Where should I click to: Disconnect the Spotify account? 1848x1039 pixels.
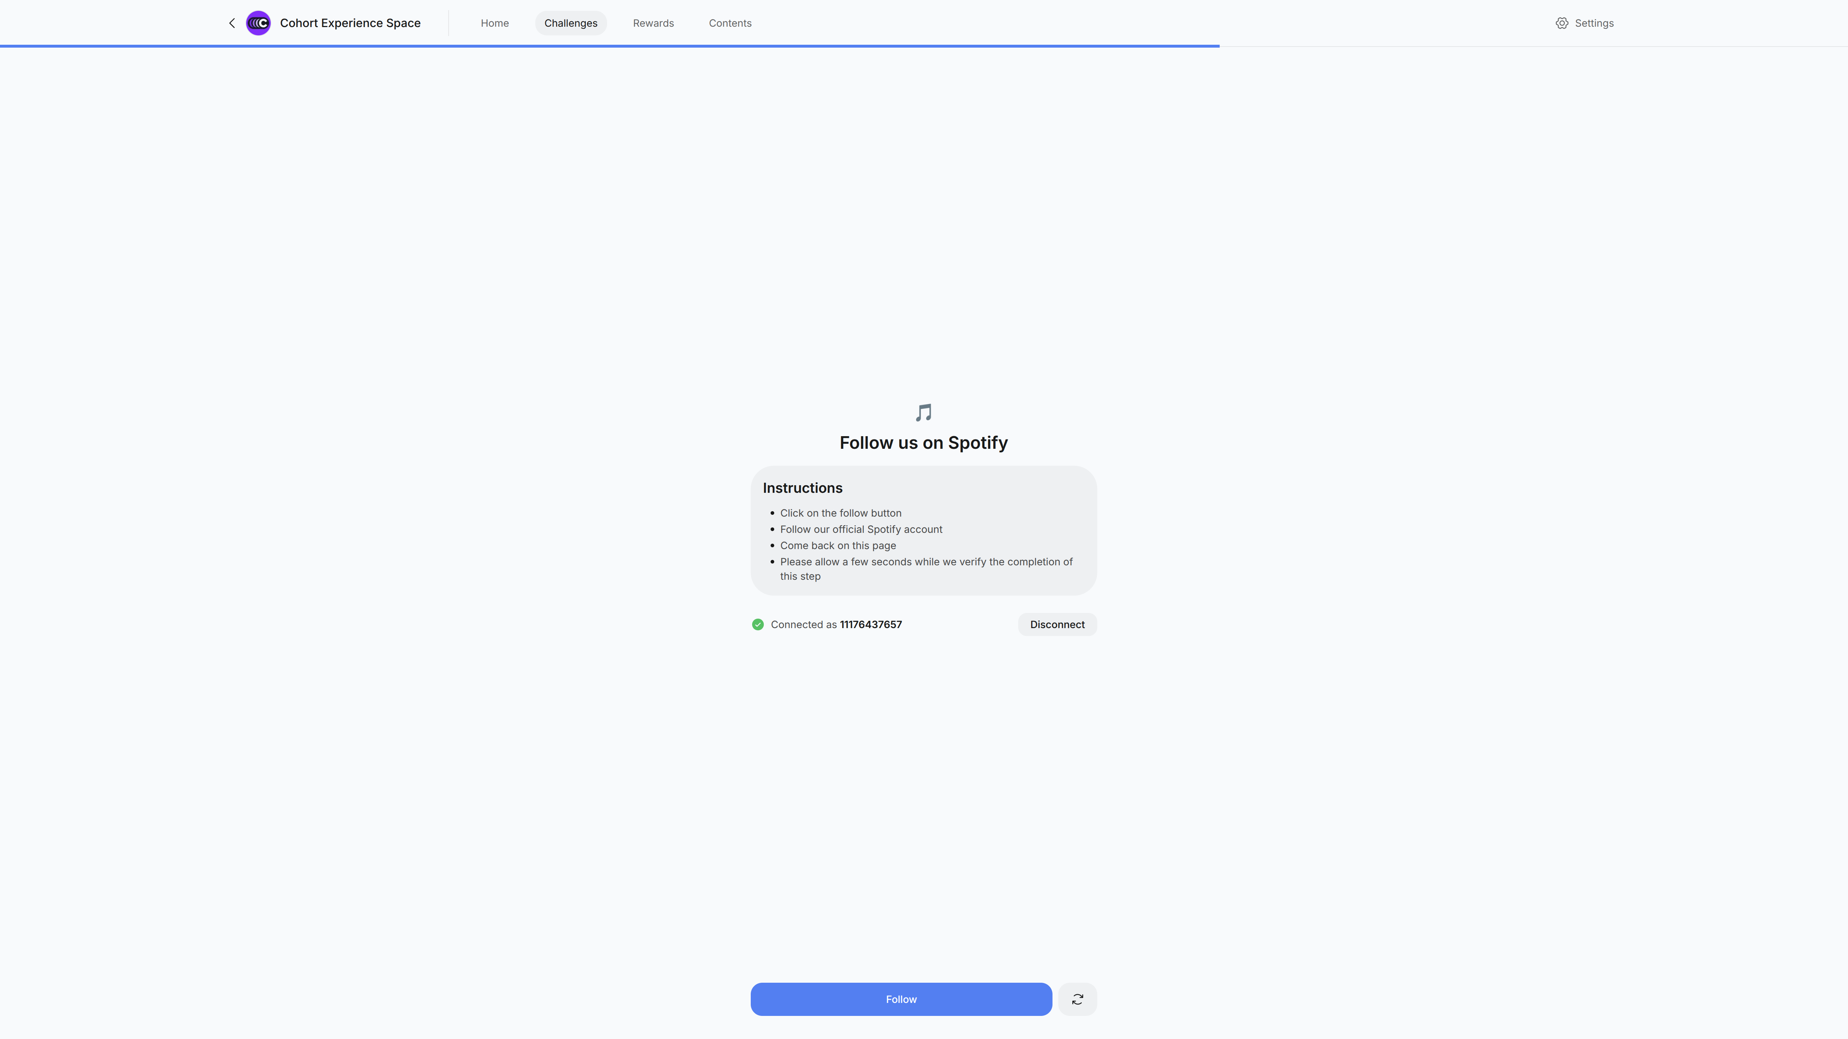click(1057, 624)
